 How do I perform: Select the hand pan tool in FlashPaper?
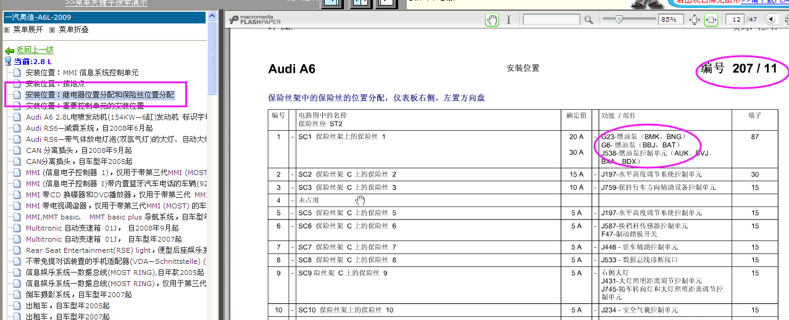pyautogui.click(x=492, y=20)
